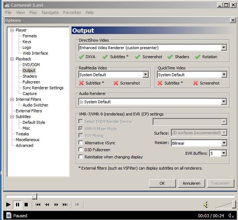Mute audio with the speaker icon
The width and height of the screenshot is (238, 220).
(x=206, y=205)
